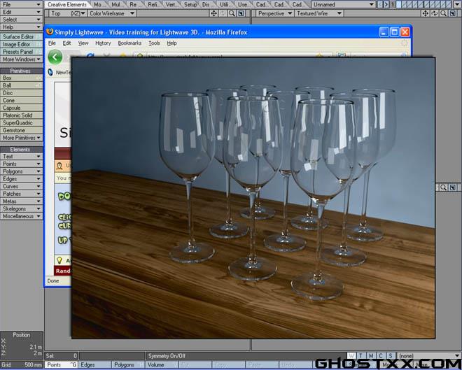Viewport: 462px width, 370px height.
Task: Expand the More Windows dropdown
Action: [x=22, y=59]
